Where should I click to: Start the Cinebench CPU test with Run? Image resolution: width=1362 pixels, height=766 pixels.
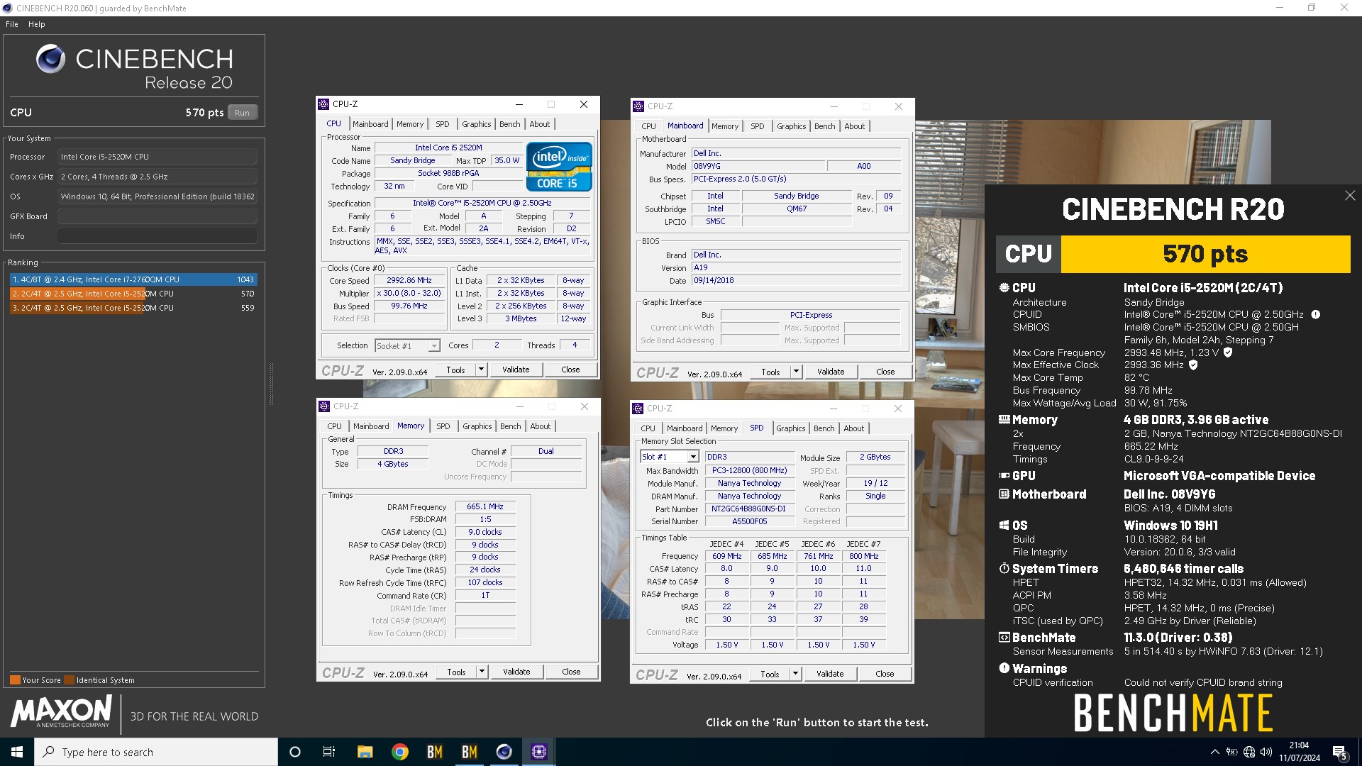(x=242, y=113)
